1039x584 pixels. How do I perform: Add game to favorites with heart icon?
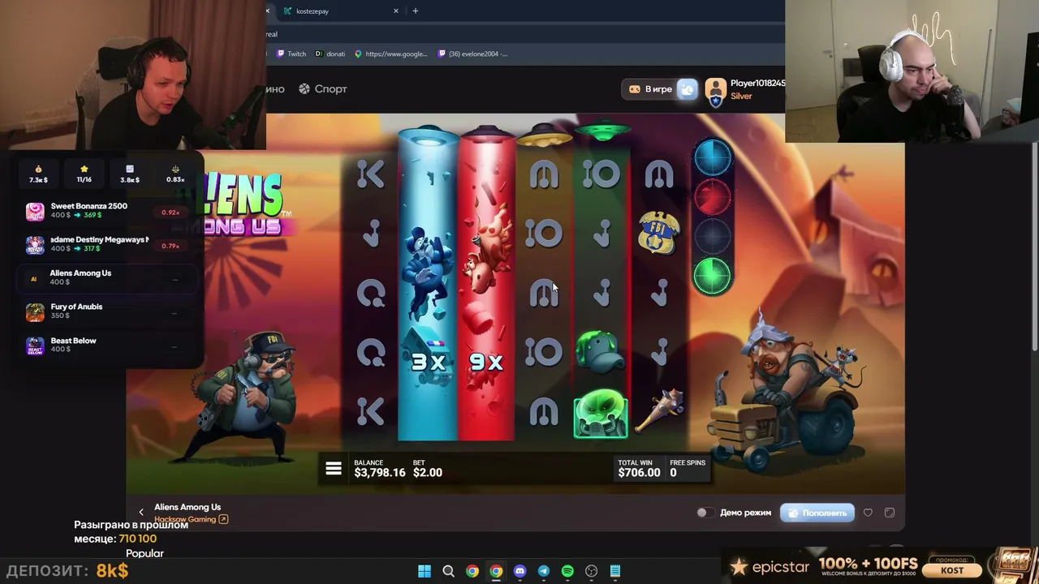click(868, 513)
